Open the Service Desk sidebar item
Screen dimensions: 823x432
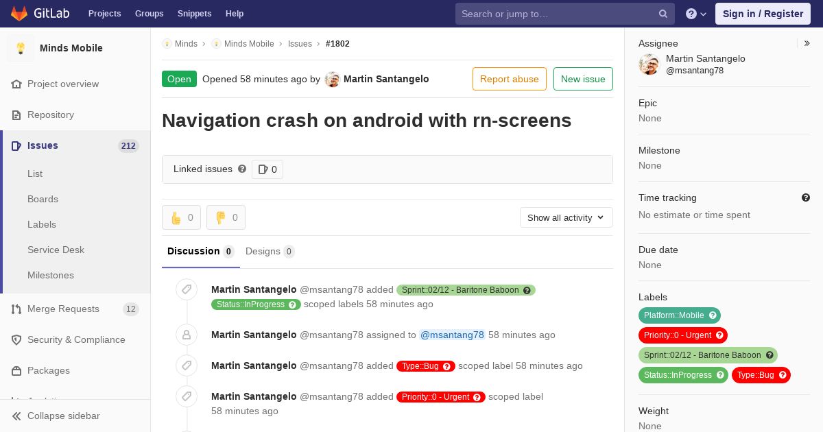(56, 250)
